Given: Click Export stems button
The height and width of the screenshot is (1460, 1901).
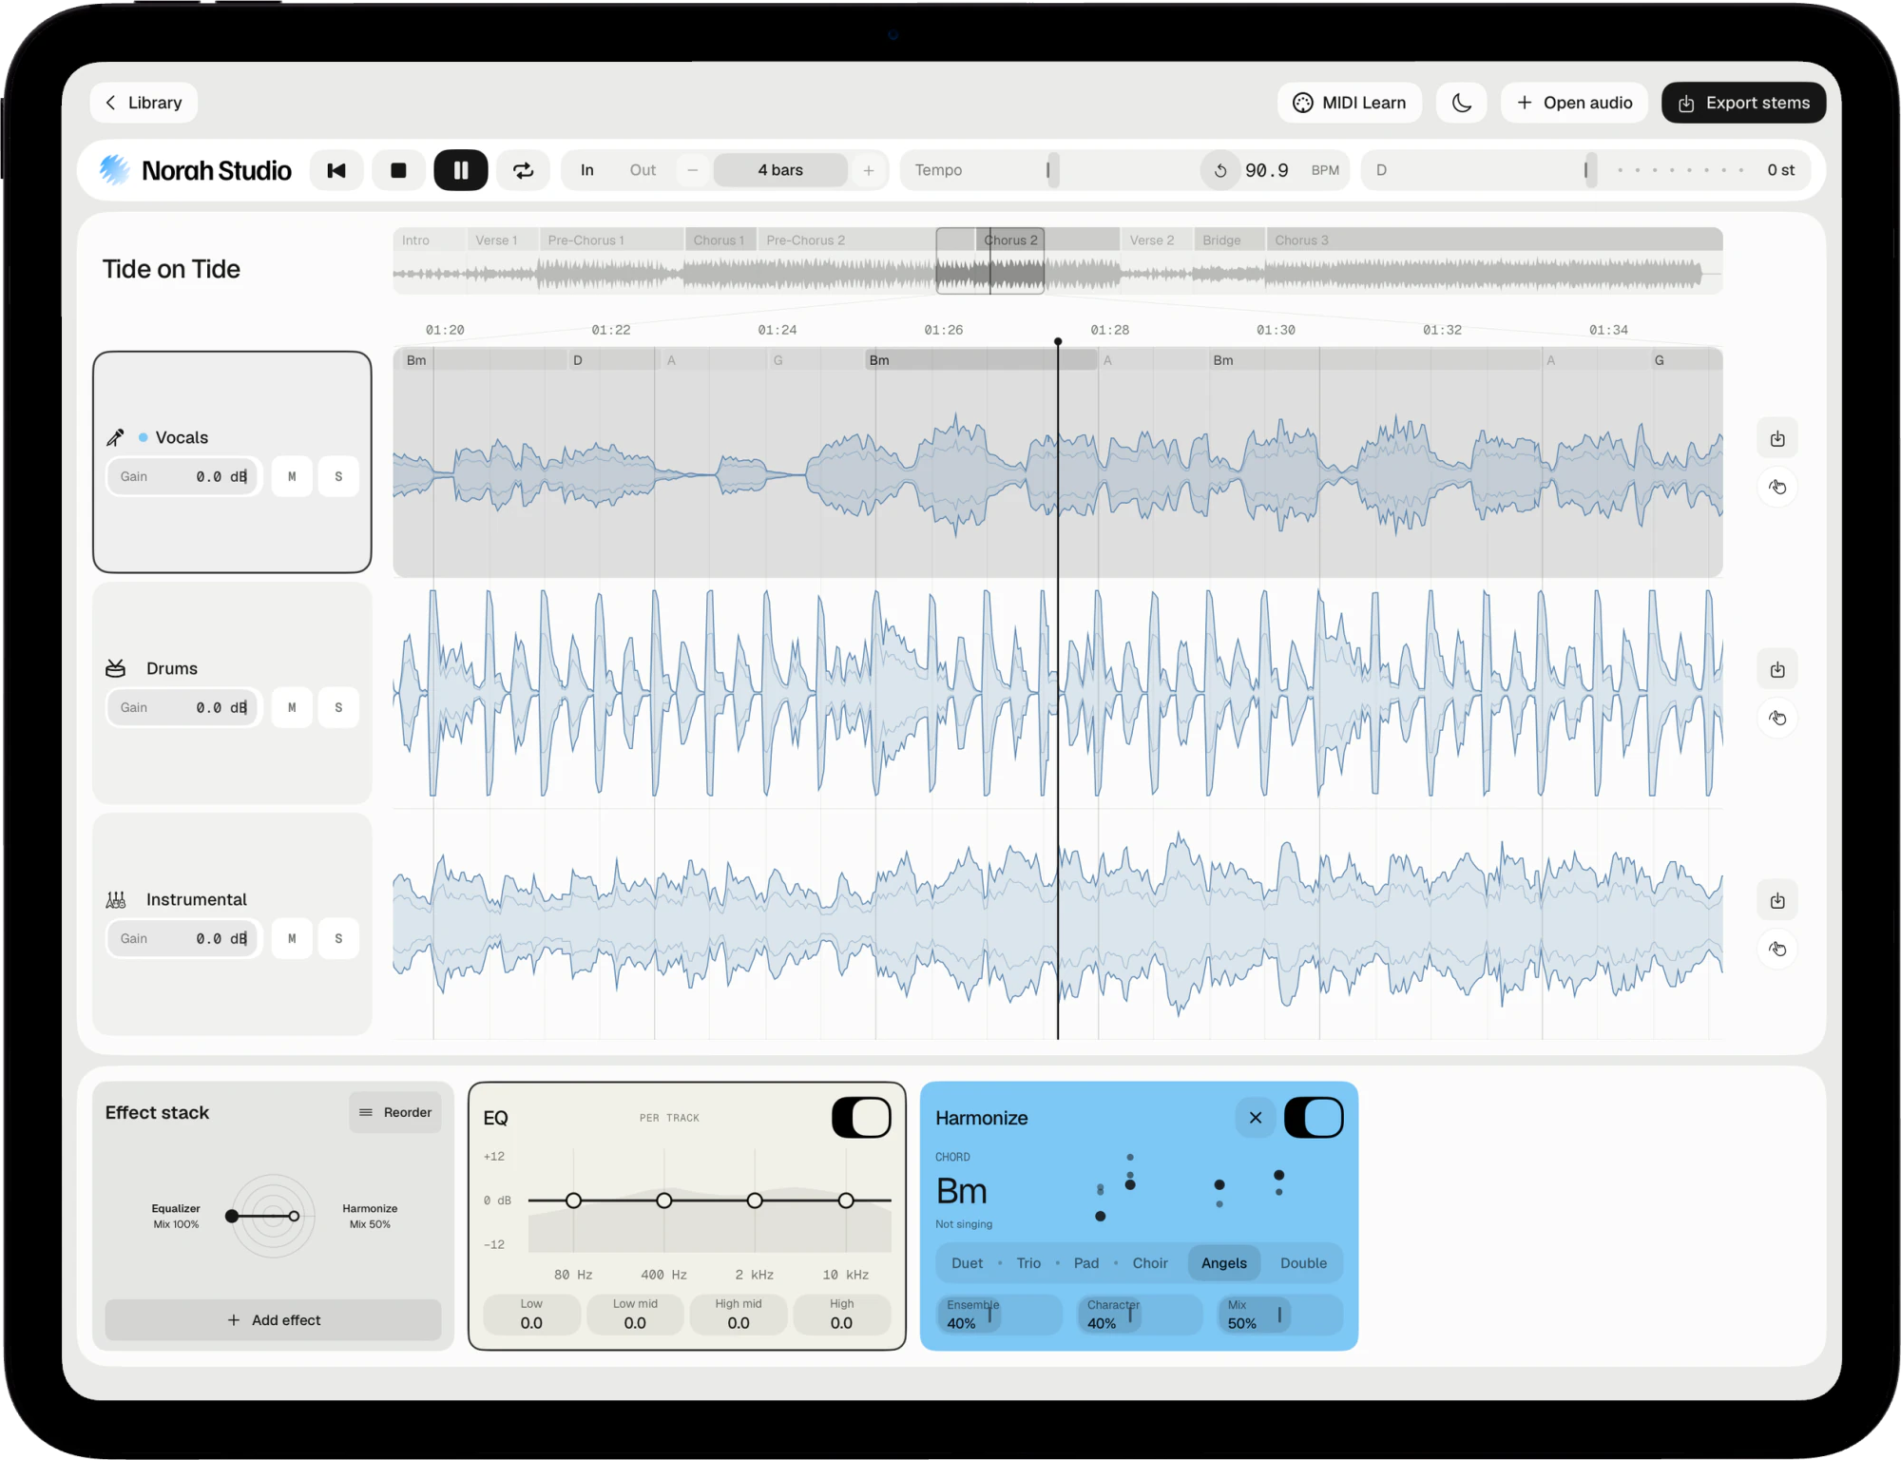Looking at the screenshot, I should [x=1743, y=103].
